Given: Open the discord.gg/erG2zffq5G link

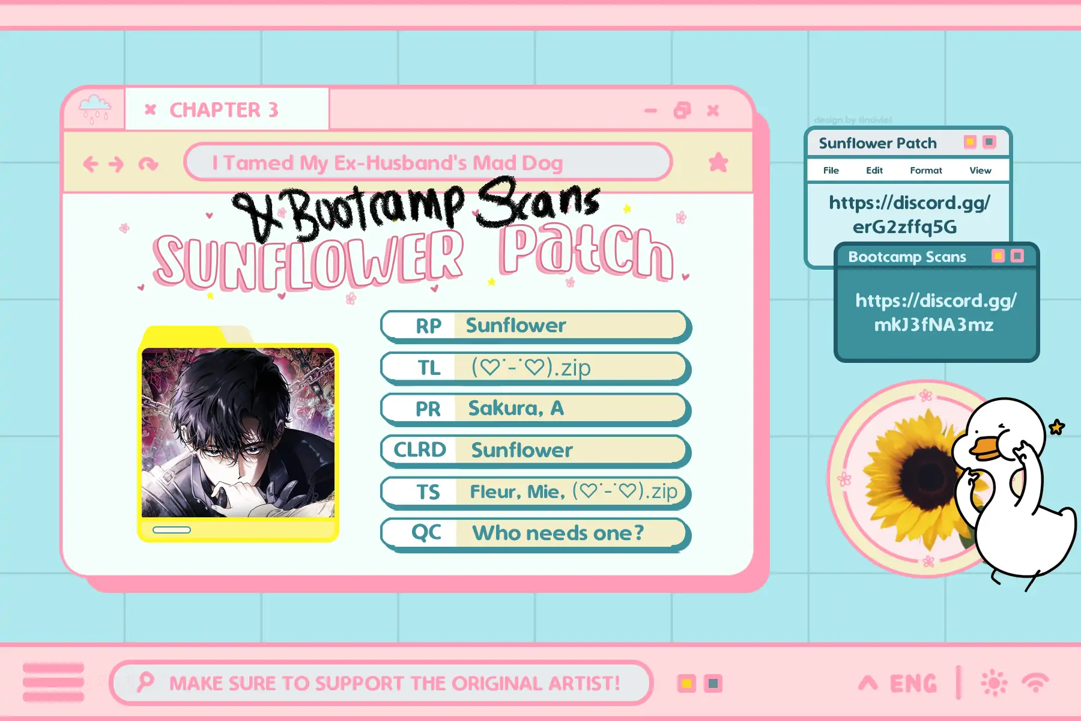Looking at the screenshot, I should 909,214.
